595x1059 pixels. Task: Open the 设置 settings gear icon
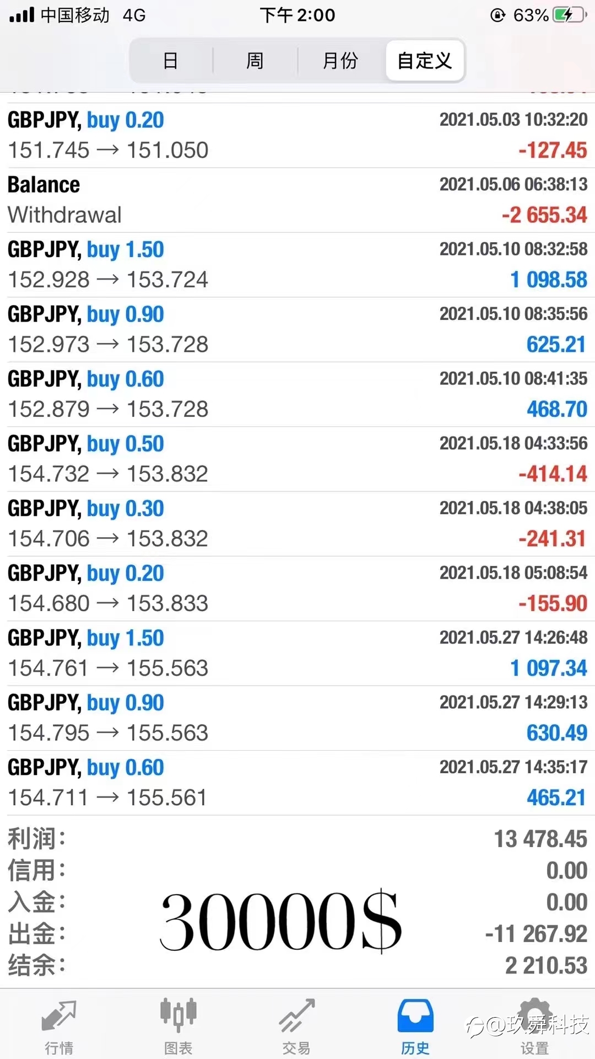click(x=534, y=1015)
